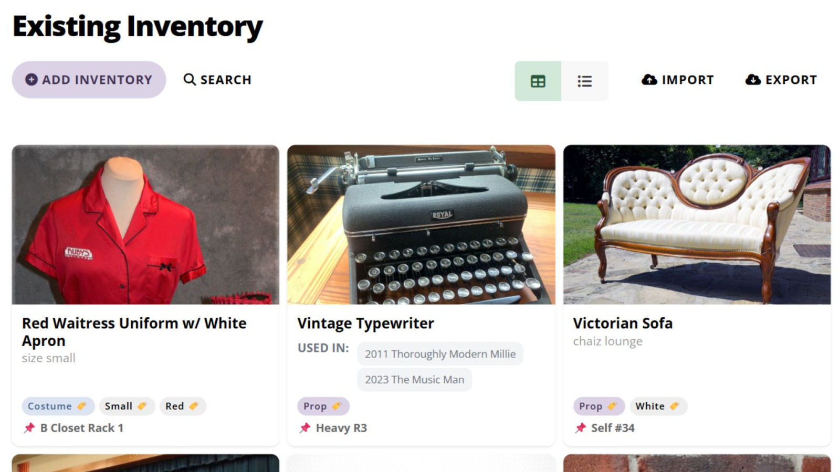Click the pin icon beside B Closet Rack 1

(29, 428)
